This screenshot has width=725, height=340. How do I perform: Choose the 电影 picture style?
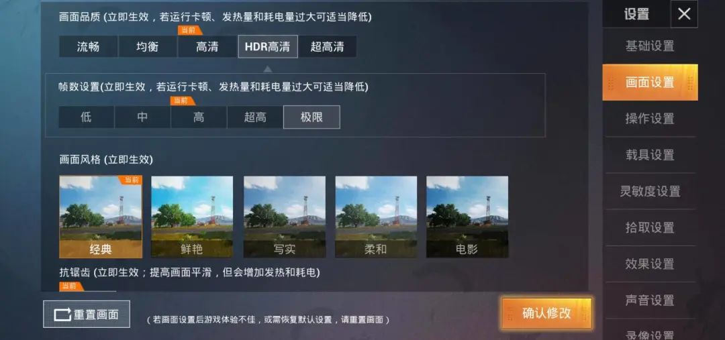tap(467, 217)
